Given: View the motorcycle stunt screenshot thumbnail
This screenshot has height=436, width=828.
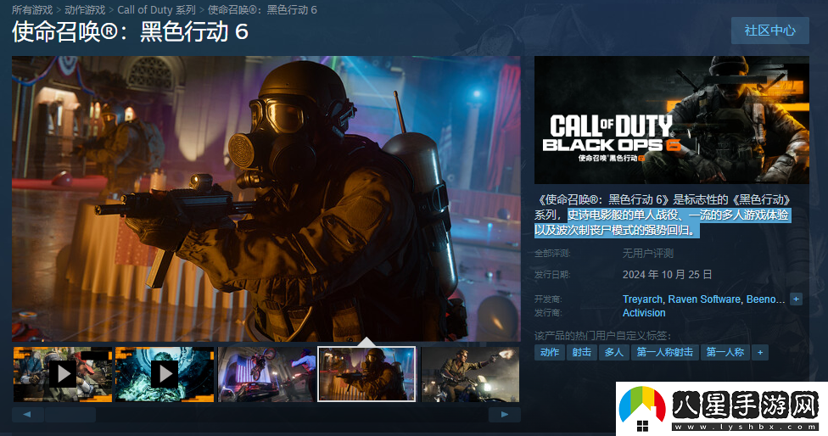Looking at the screenshot, I should [266, 373].
